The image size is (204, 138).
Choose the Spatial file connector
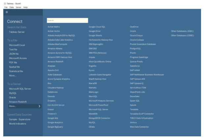pos(15,67)
